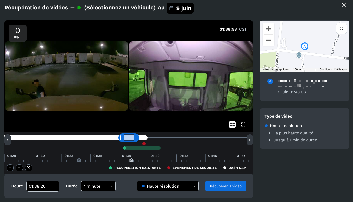Viewport: 353px width, 202px height.
Task: Open the Haute résolution dropdown
Action: pyautogui.click(x=167, y=186)
